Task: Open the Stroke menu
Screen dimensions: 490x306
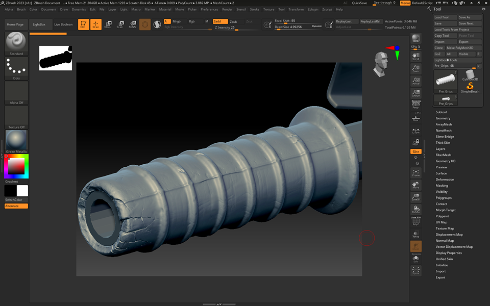Action: coord(254,9)
